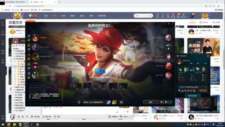Toggle microphone mute in the voice app
This screenshot has height=127, width=225.
pos(23,117)
